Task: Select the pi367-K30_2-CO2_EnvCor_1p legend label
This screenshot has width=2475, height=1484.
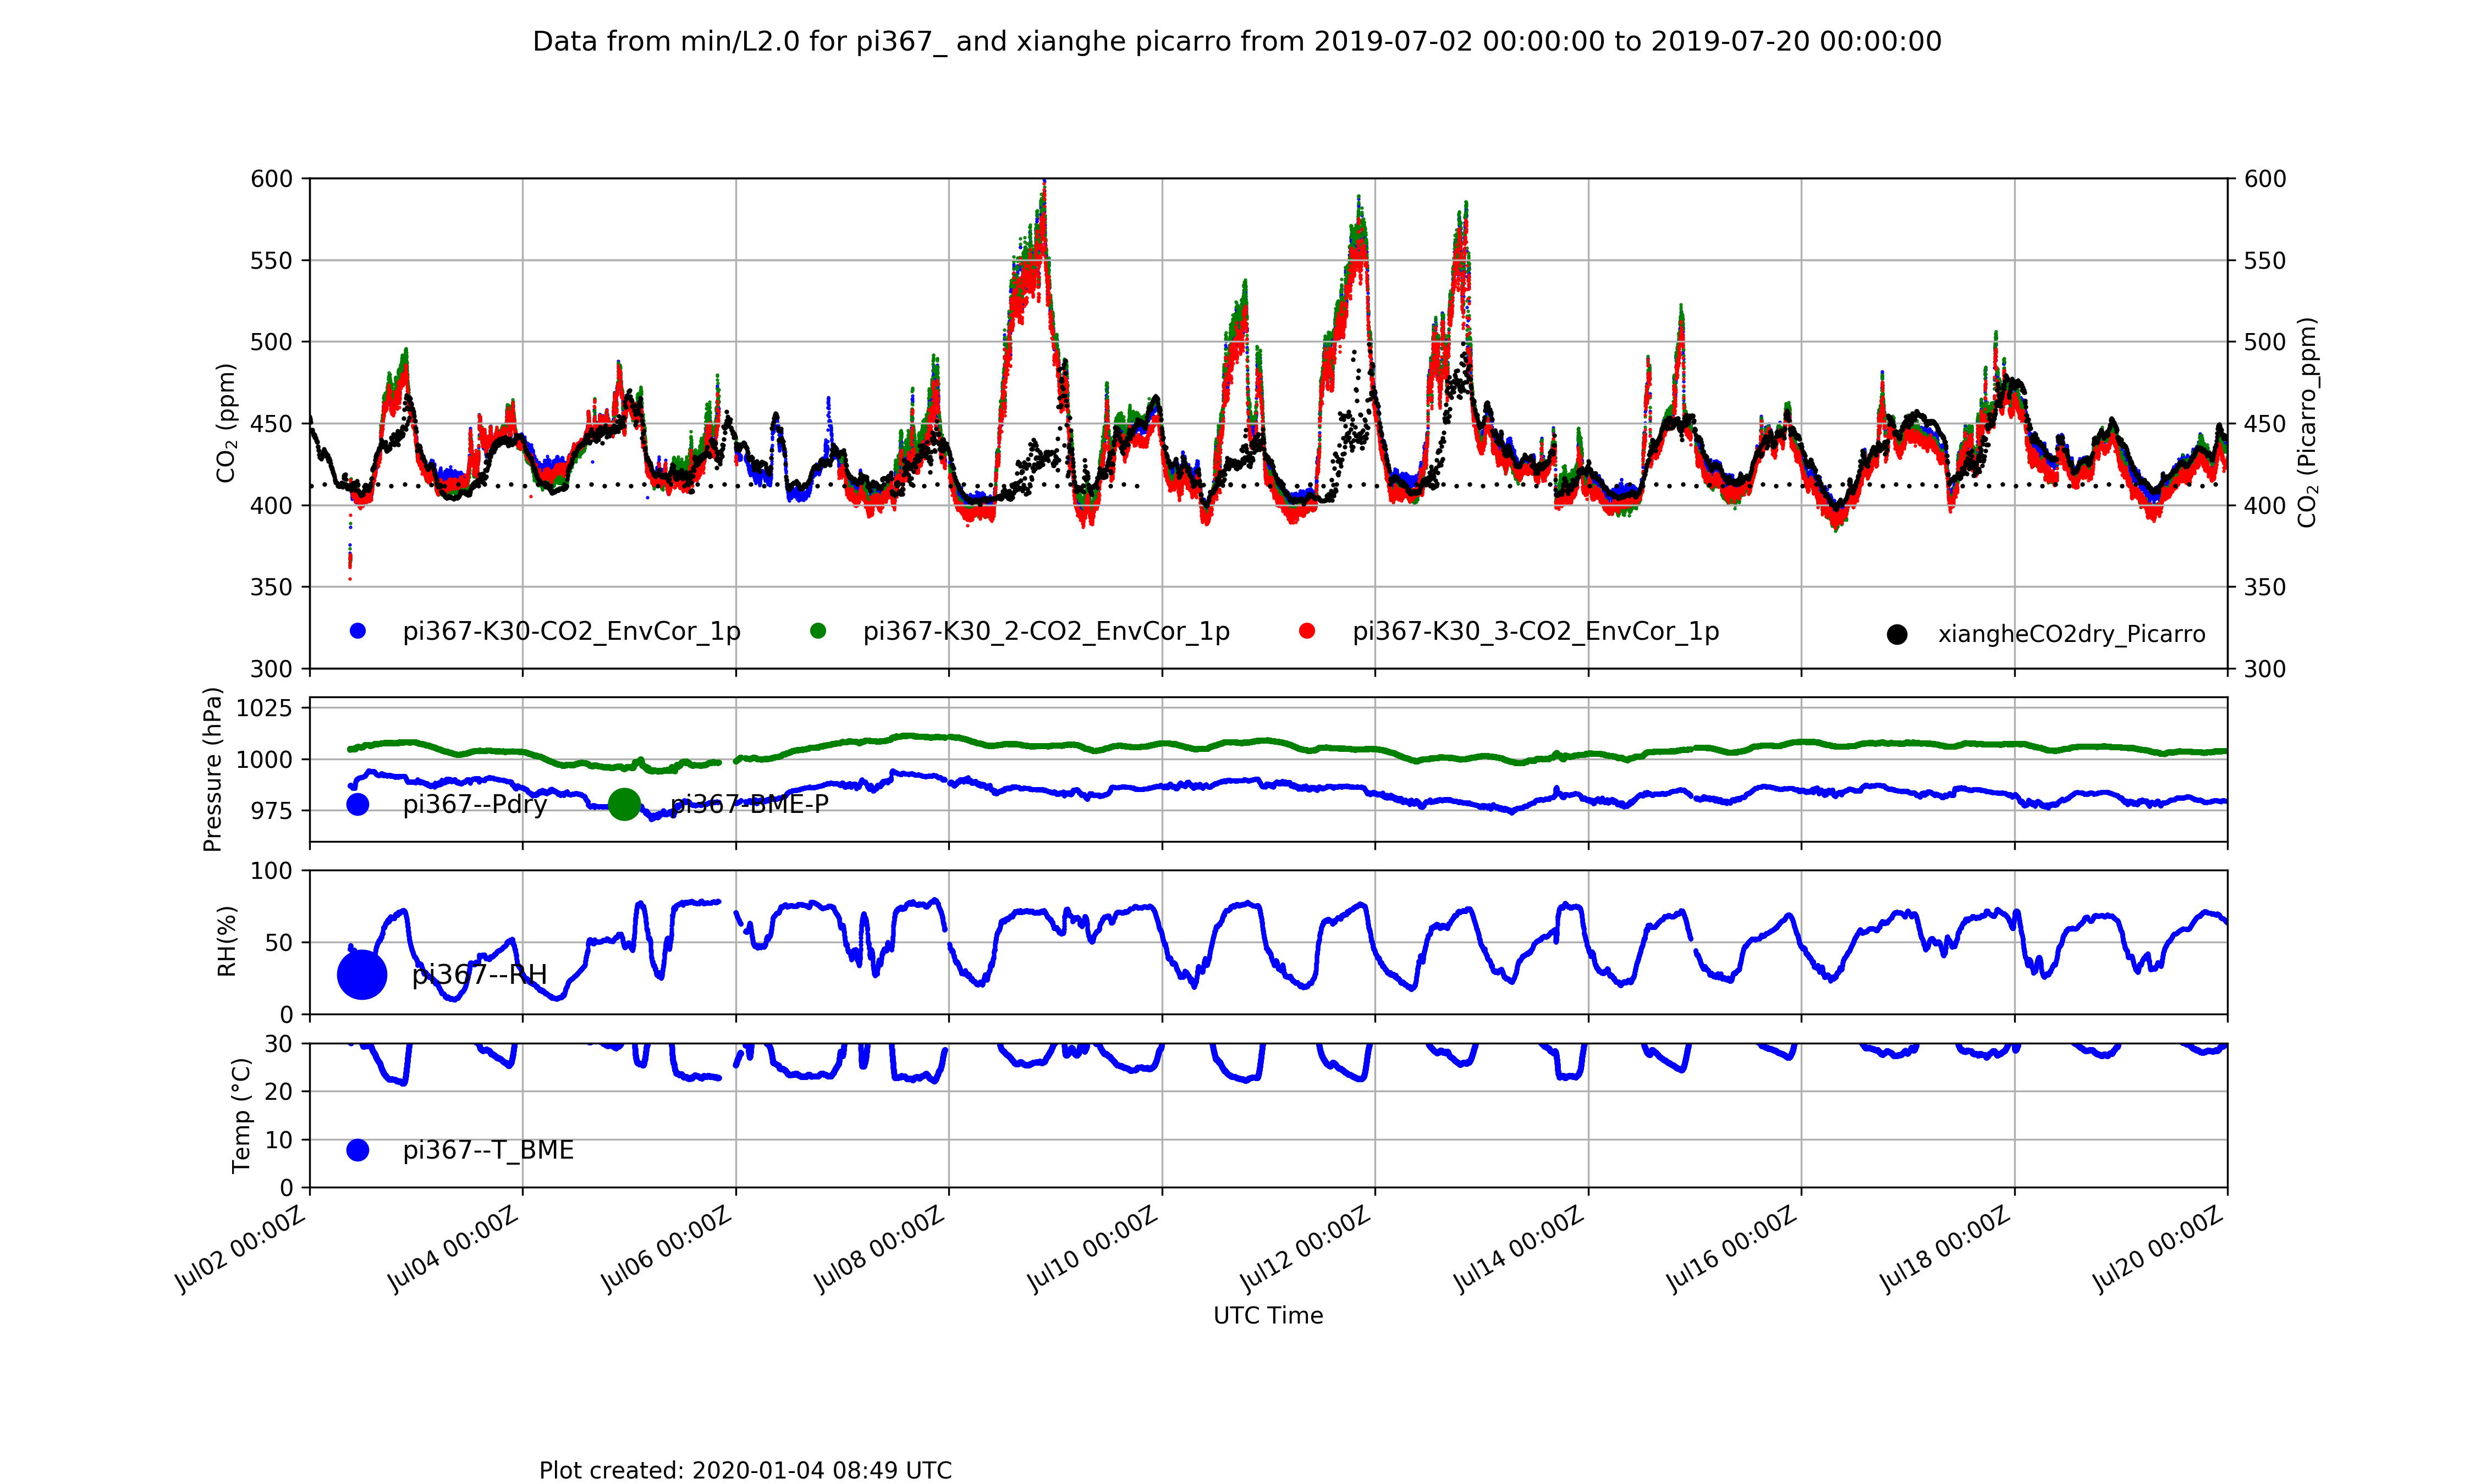Action: (x=1047, y=632)
